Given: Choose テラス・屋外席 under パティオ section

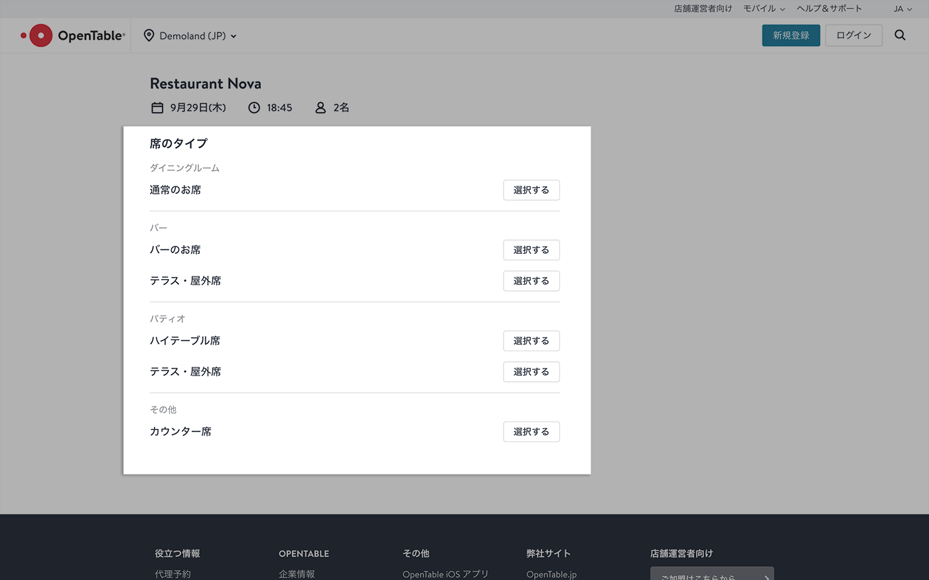Looking at the screenshot, I should 531,372.
